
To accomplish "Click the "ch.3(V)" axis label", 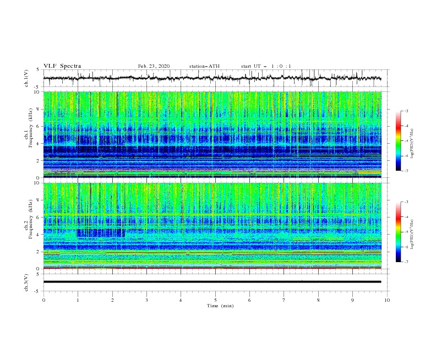I will pos(26,282).
